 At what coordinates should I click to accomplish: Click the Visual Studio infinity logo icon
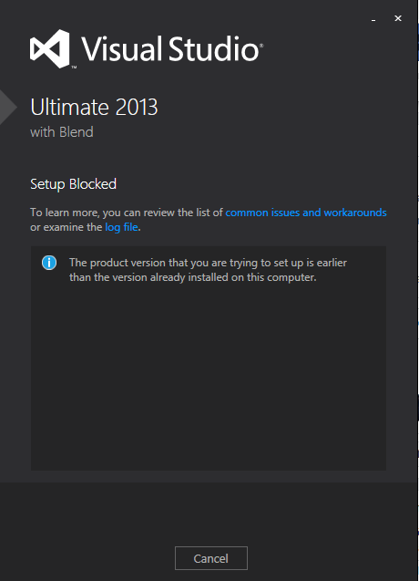coord(49,48)
